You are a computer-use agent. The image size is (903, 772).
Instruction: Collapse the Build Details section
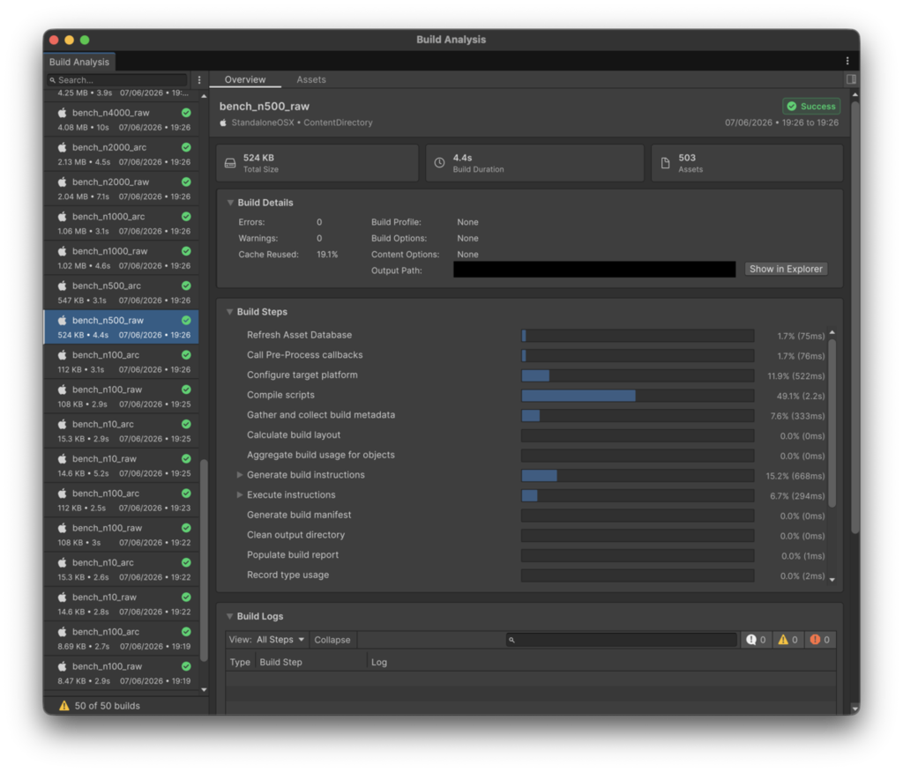pos(230,203)
